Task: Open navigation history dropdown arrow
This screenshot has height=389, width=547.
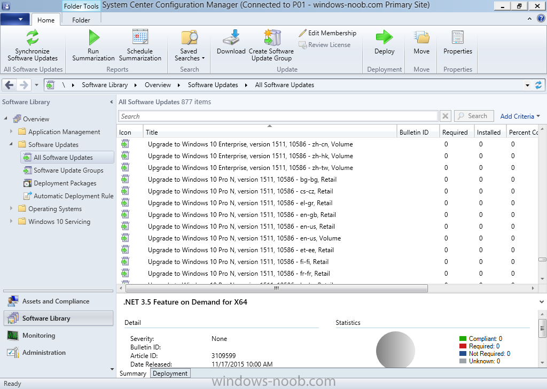Action: pos(36,85)
